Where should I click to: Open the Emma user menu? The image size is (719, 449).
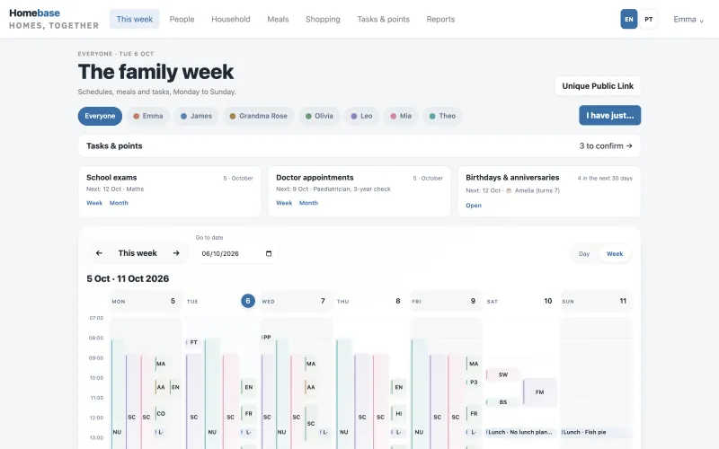pyautogui.click(x=688, y=19)
